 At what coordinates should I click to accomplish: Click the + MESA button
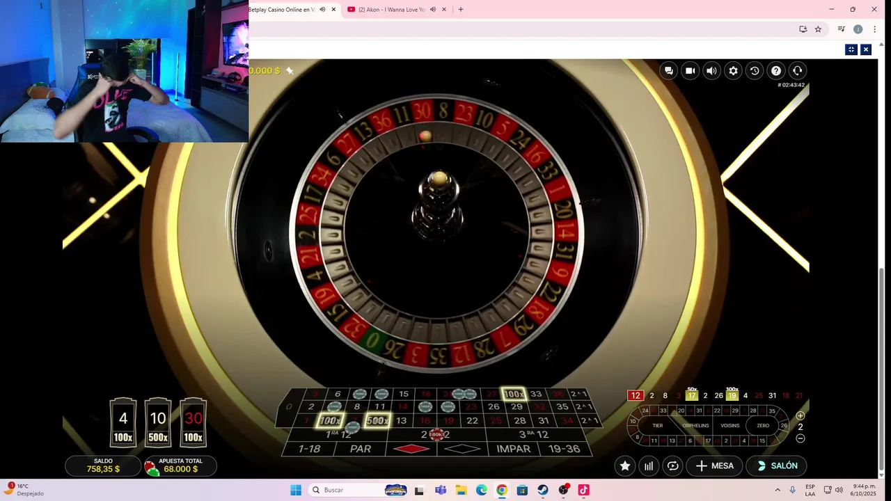point(714,466)
